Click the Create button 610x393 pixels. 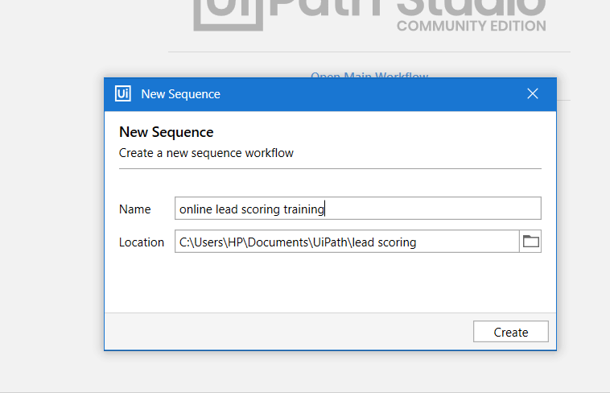click(511, 332)
